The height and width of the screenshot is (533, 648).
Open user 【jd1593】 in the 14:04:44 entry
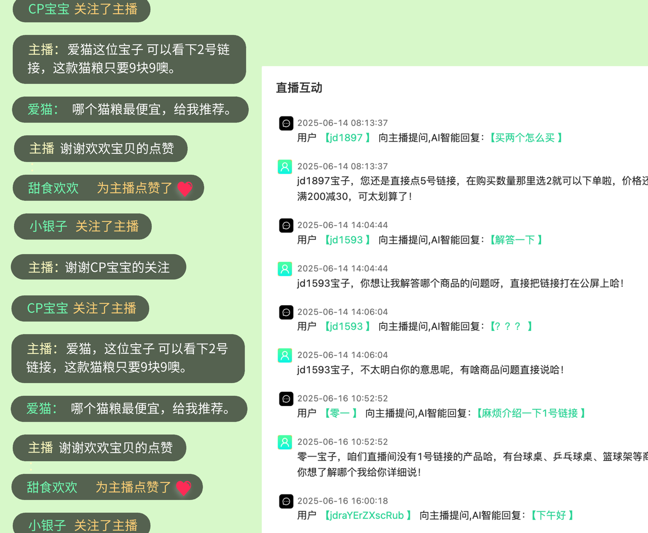(x=347, y=240)
